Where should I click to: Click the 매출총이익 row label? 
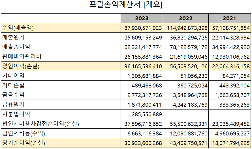(16, 47)
